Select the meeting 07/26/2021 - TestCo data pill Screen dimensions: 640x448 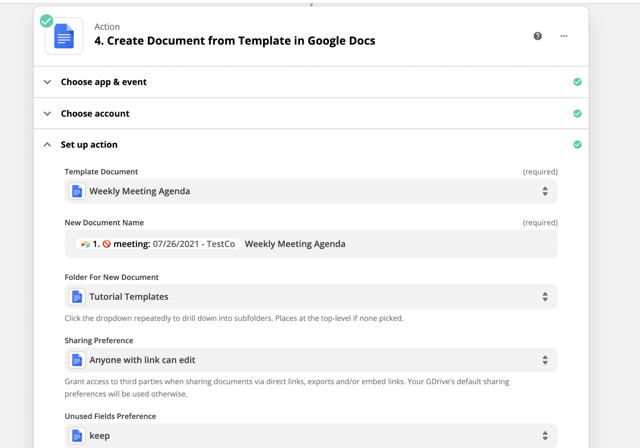[x=158, y=244]
